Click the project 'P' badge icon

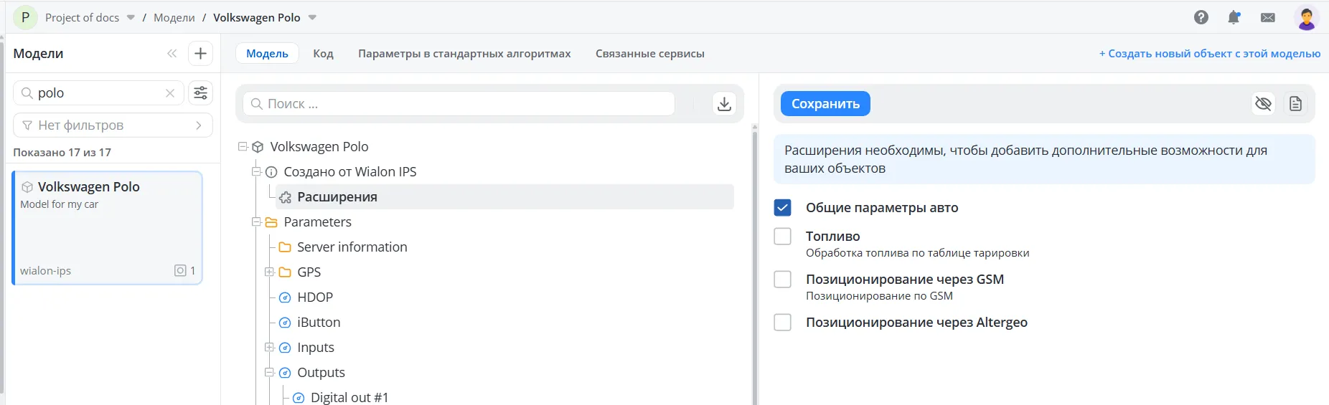point(25,17)
